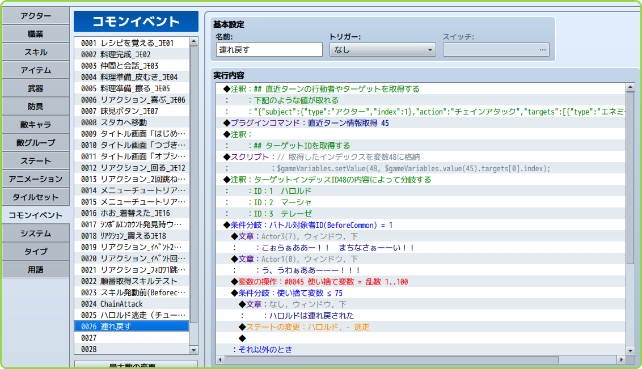The width and height of the screenshot is (642, 369).
Task: Select the プラグインコマンド 直近ターン情報取得 line
Action: point(420,123)
